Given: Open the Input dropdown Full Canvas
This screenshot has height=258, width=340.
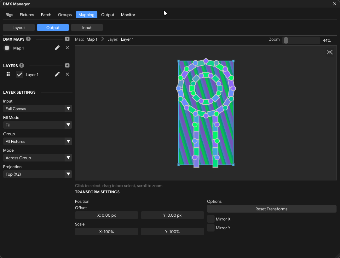Looking at the screenshot, I should pos(37,108).
